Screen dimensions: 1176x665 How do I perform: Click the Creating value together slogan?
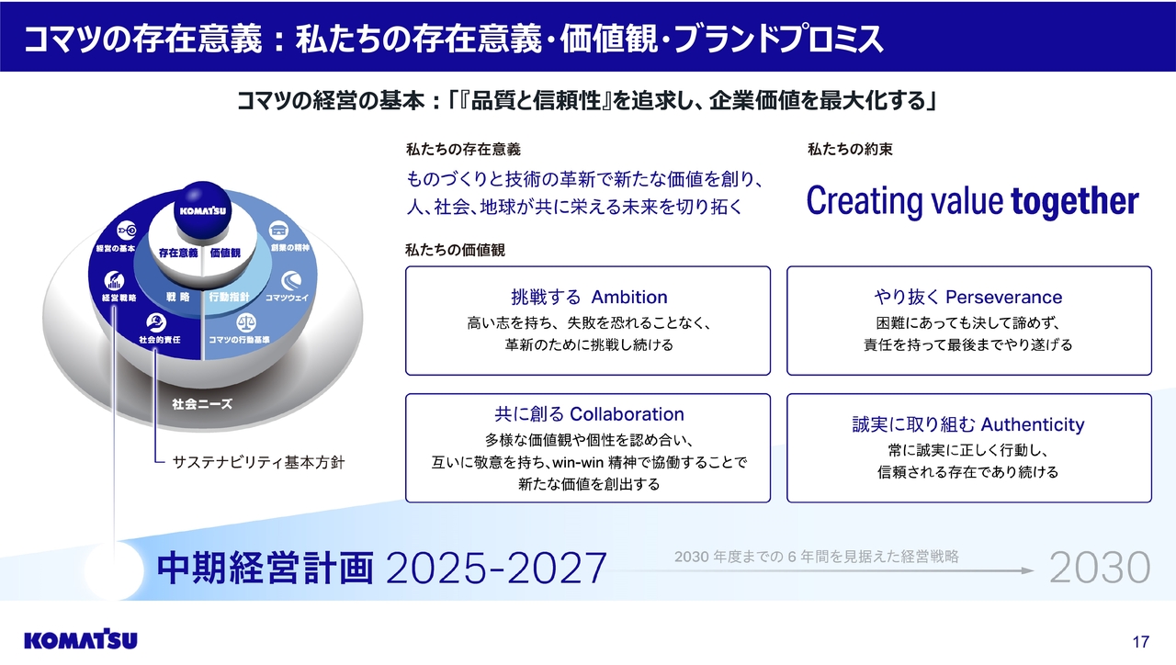click(x=972, y=201)
